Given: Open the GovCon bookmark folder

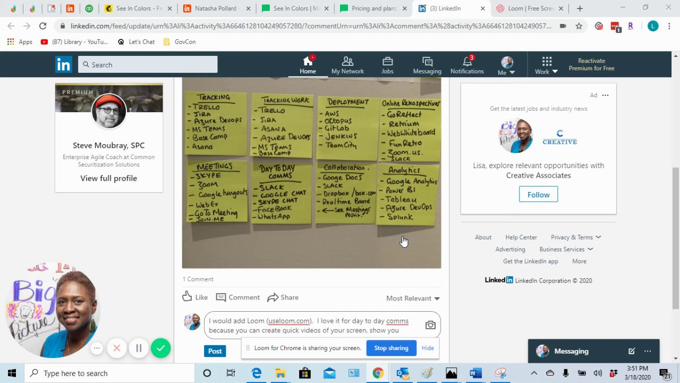Looking at the screenshot, I should coord(180,42).
